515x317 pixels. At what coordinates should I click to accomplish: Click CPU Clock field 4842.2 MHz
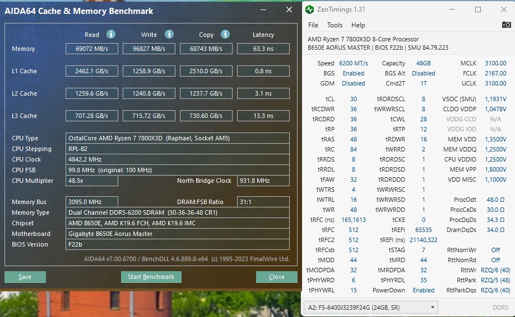click(177, 159)
